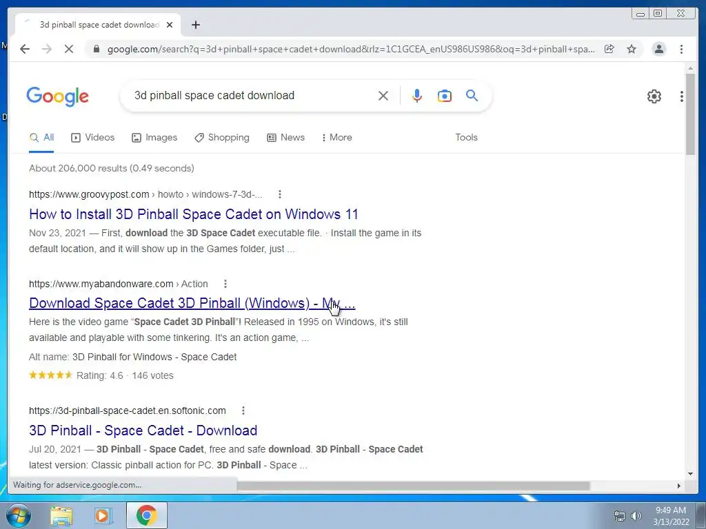Click inside the Google search field
Image resolution: width=706 pixels, height=529 pixels.
(x=252, y=95)
